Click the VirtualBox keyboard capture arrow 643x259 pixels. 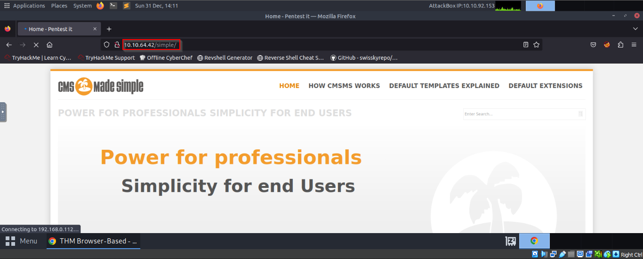point(616,254)
